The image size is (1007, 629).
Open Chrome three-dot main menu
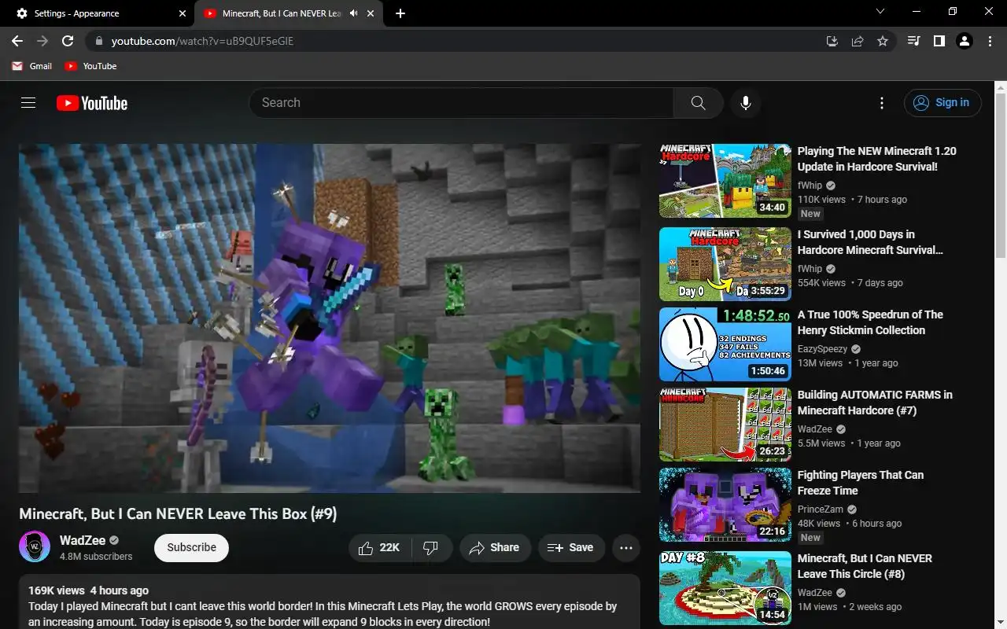tap(990, 41)
